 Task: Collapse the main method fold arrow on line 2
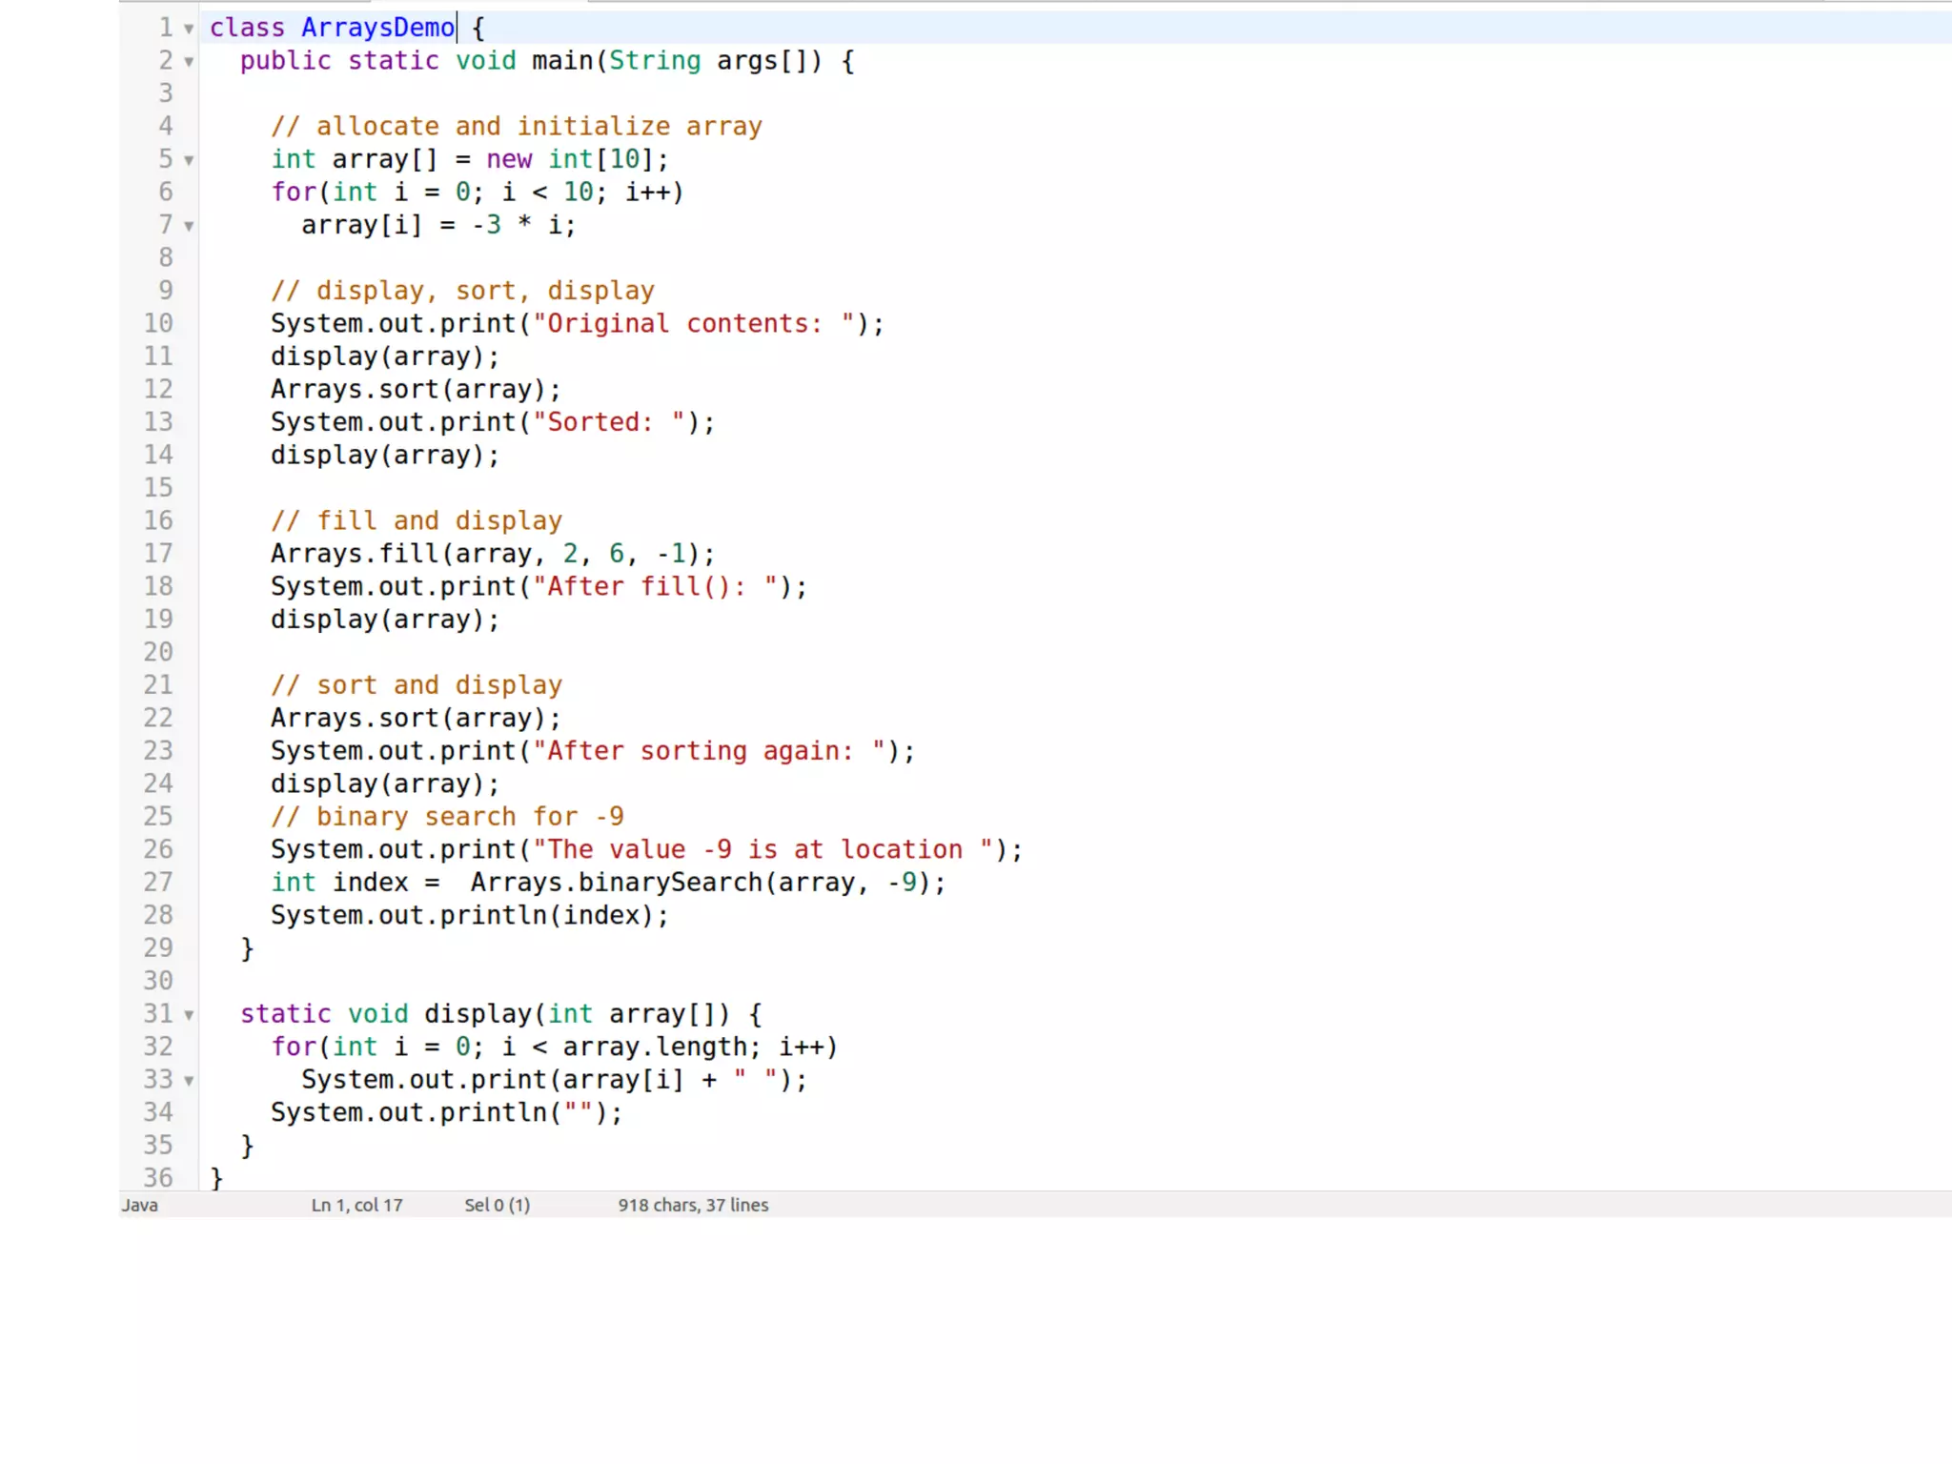(189, 62)
